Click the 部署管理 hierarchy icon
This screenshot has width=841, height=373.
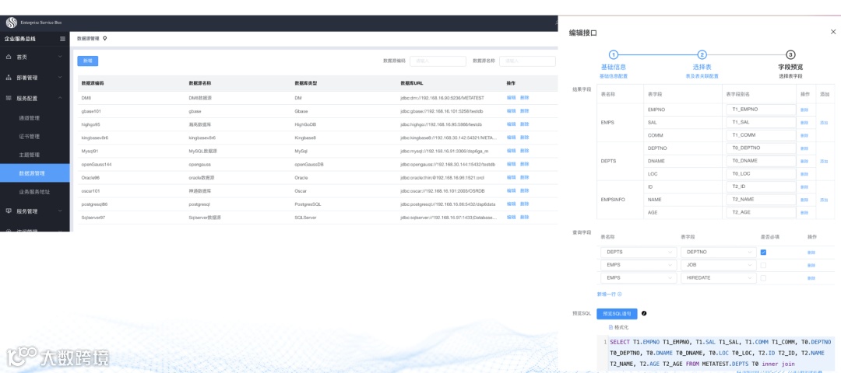(x=9, y=78)
